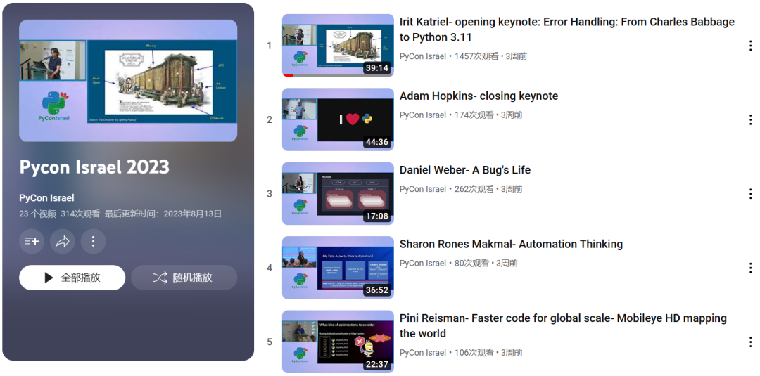Click the '最后更新时间：2023年8月13日' text
Screen dimensions: 760x376
pos(163,214)
